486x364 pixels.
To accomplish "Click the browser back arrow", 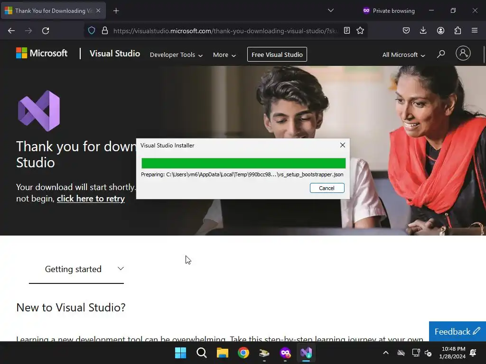I will (x=11, y=31).
